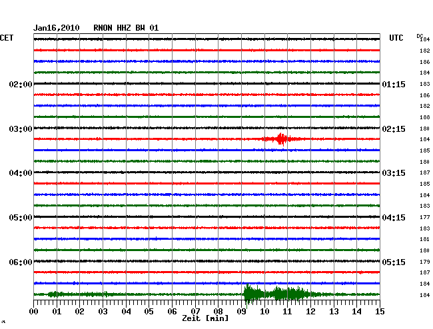Screen dimensions: 433x329
Task: Click the 03:15 UTC row label
Action: [x=394, y=173]
